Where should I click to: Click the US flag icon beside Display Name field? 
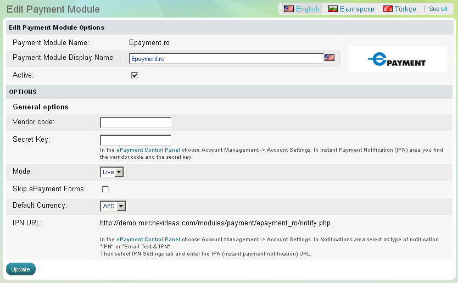329,58
